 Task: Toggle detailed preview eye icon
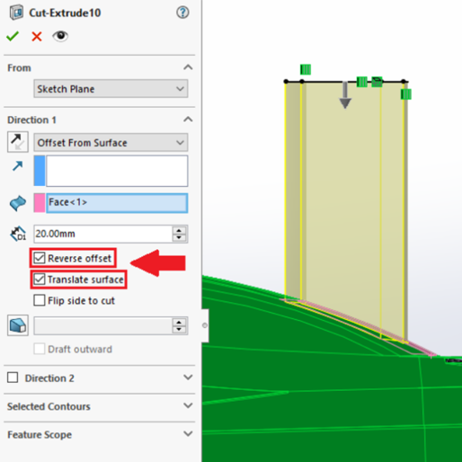tap(60, 36)
